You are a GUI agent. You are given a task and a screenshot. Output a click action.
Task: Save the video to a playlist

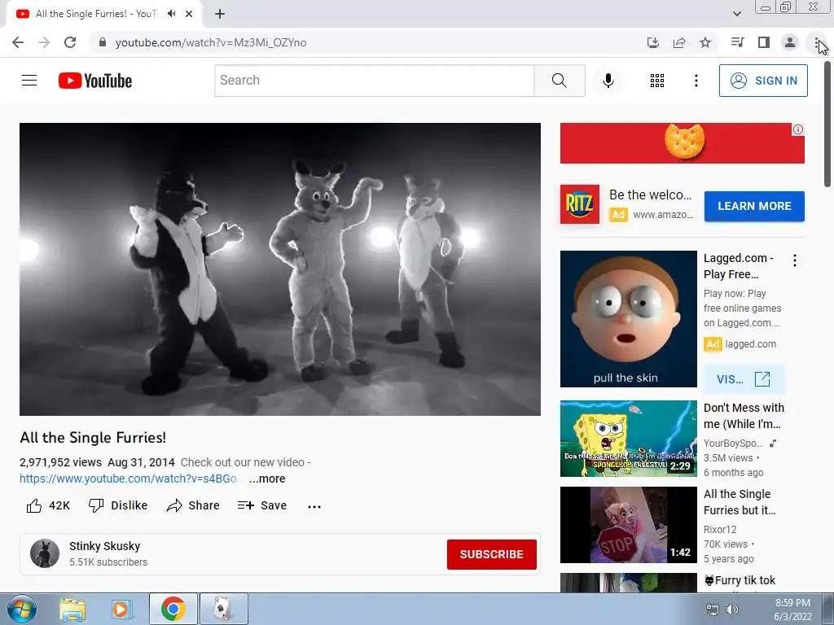(262, 505)
